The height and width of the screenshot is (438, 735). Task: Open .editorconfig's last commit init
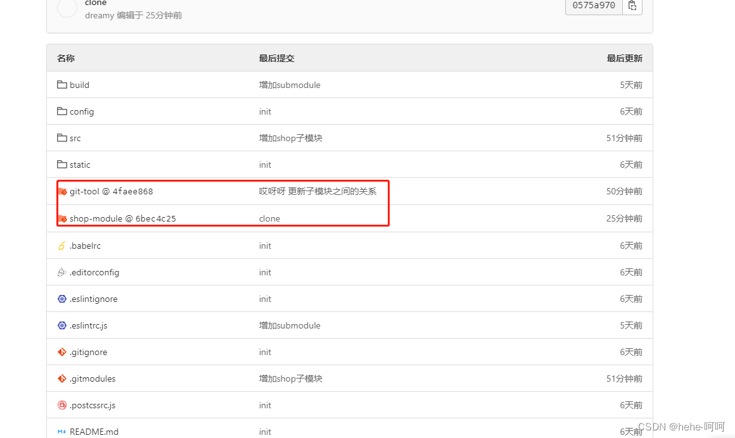pos(265,272)
